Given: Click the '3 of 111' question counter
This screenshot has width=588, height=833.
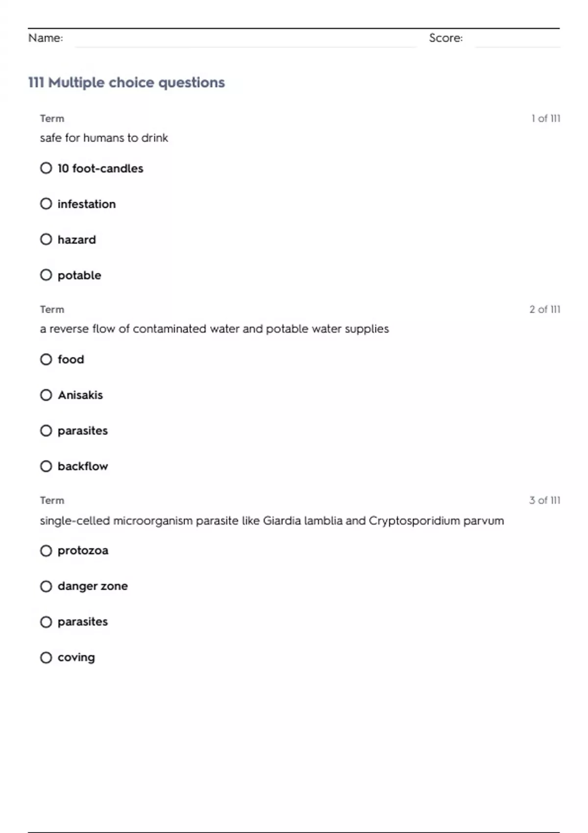Looking at the screenshot, I should [544, 500].
